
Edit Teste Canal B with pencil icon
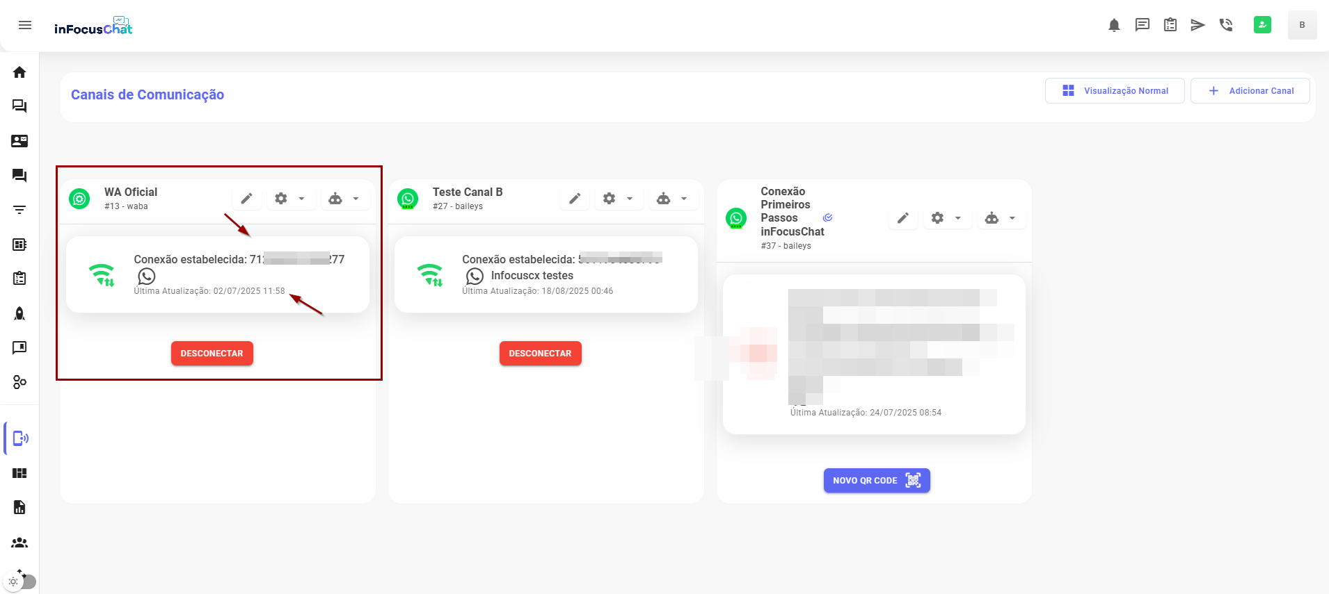pyautogui.click(x=575, y=199)
